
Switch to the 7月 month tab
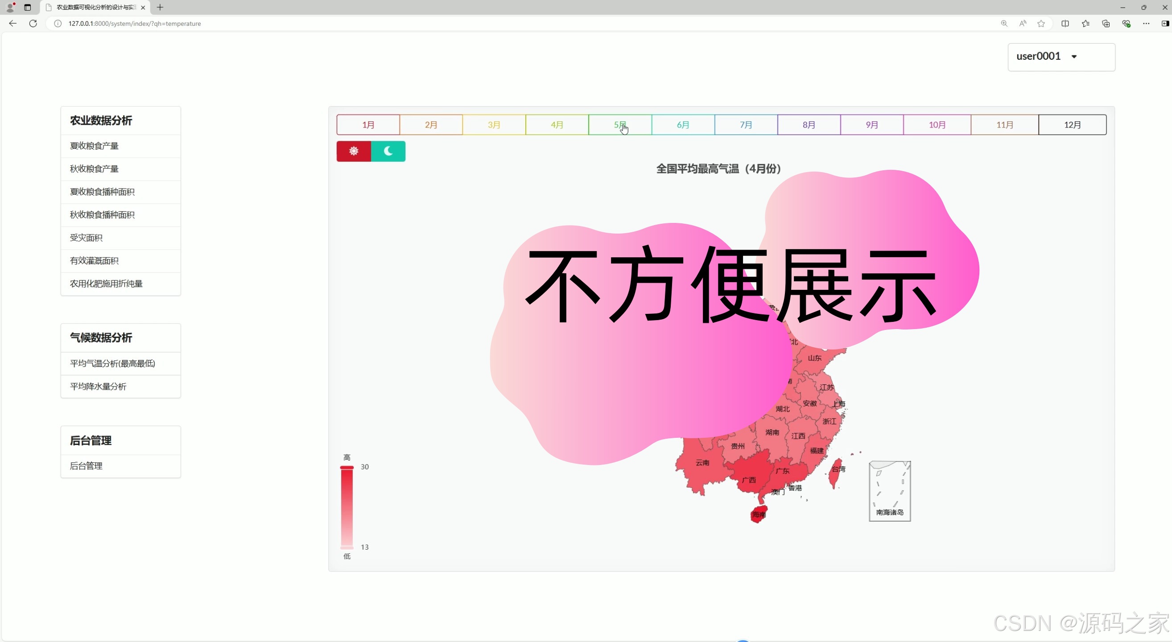(746, 124)
